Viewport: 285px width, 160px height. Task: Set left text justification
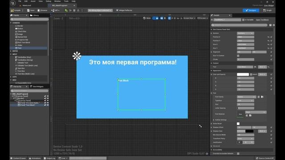(x=240, y=142)
